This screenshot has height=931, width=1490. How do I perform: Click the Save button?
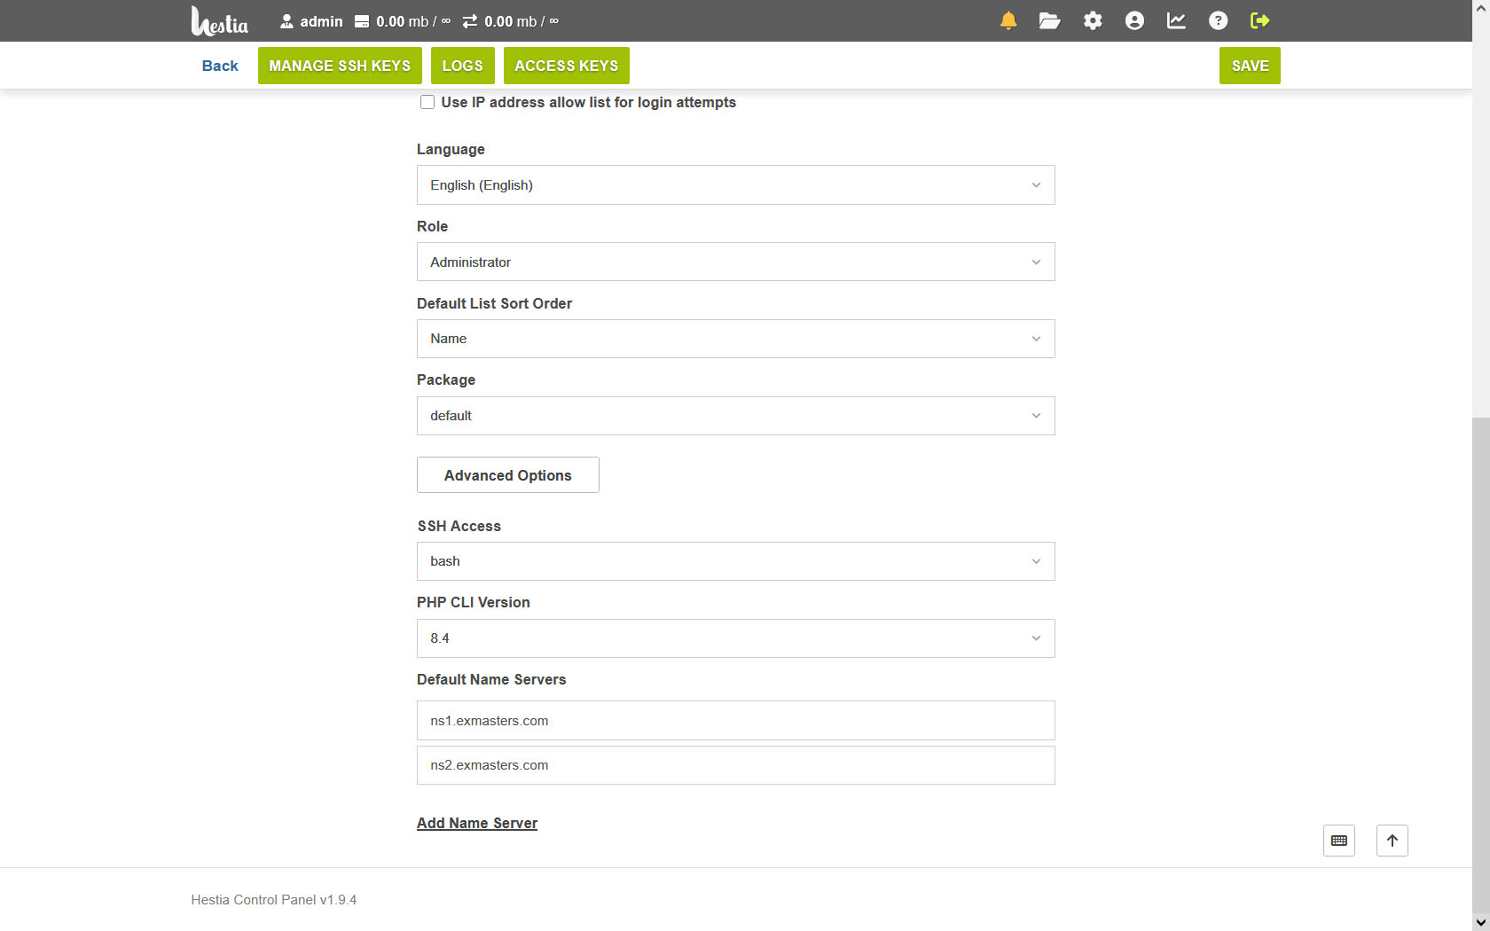(1249, 66)
